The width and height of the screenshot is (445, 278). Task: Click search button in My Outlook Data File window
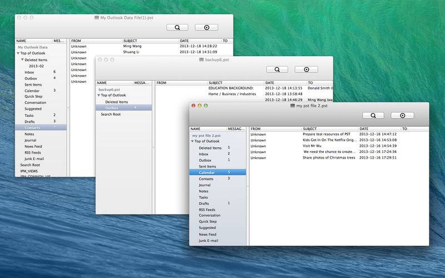(x=177, y=27)
